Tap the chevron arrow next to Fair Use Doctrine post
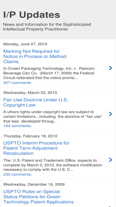116x207 pixels. [110, 114]
